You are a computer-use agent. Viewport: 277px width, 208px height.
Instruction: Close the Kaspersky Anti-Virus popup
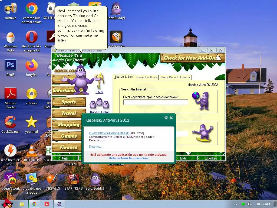[x=171, y=118]
